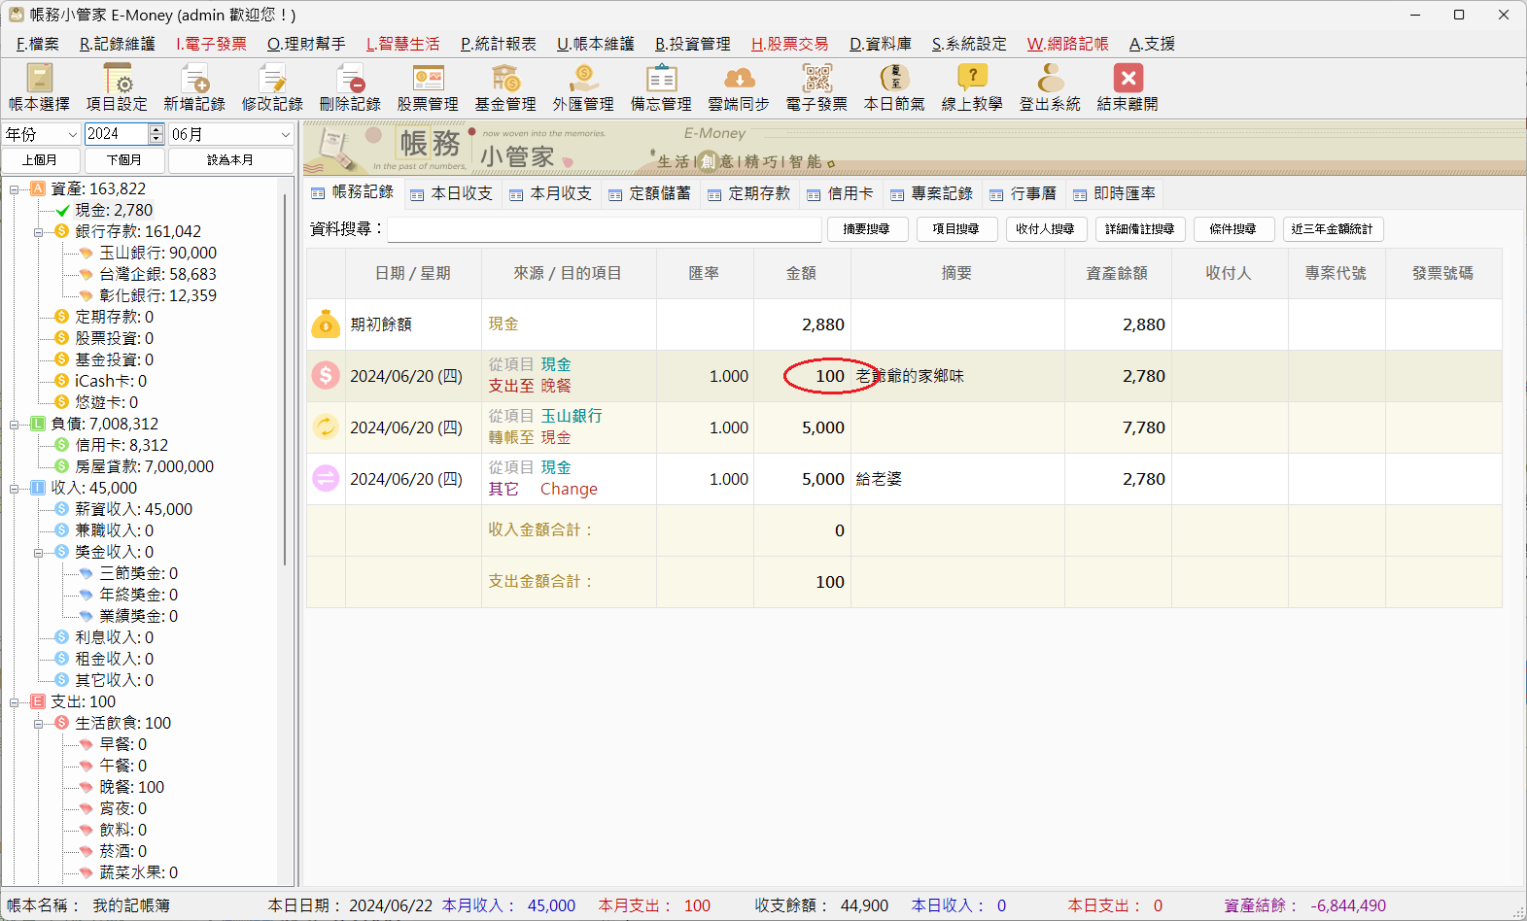1527x921 pixels.
Task: Click 條件搜尋 button
Action: click(1233, 229)
